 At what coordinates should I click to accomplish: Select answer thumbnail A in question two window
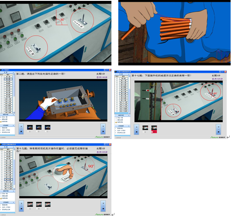30,127
